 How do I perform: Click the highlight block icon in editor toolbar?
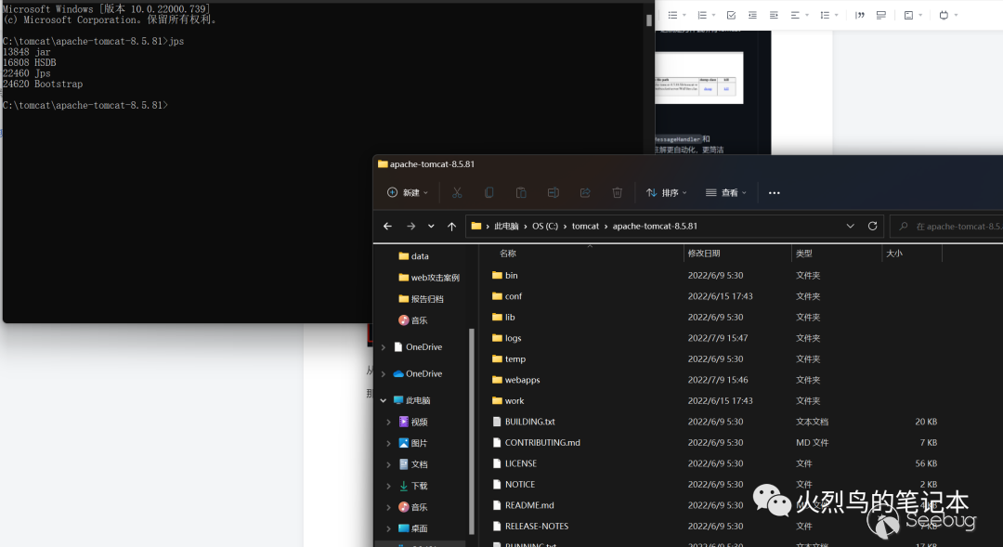point(880,15)
